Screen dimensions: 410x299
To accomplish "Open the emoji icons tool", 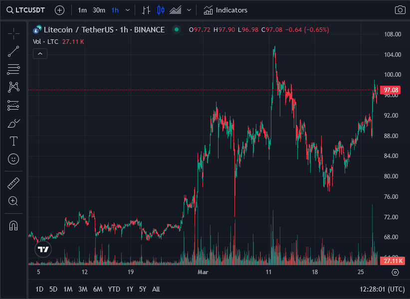I will coord(13,159).
